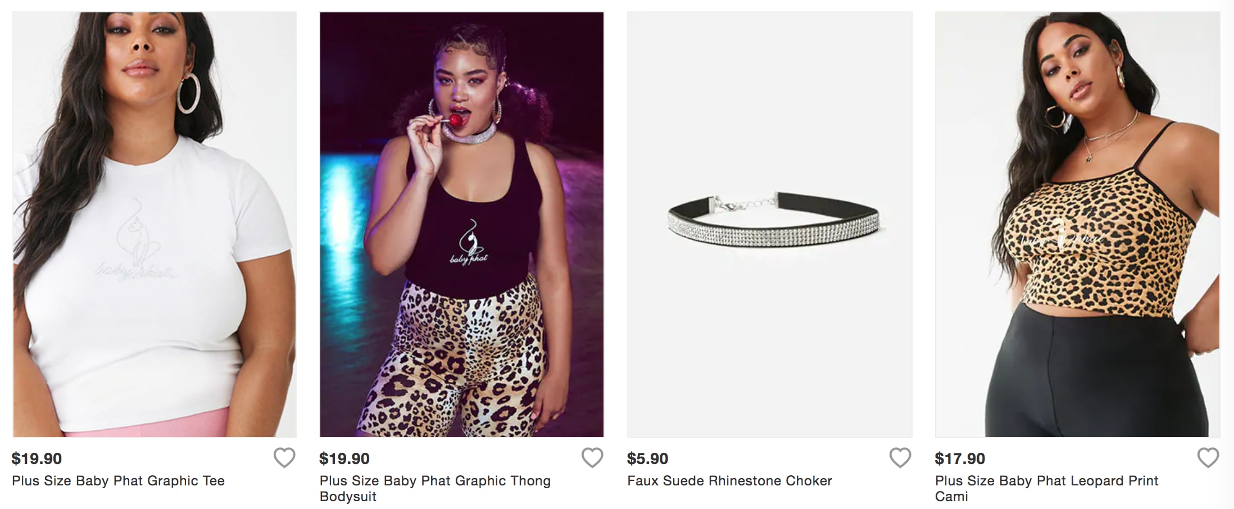Select the Faux Suede Rhinestone Choker title
Screen dimensions: 1234x509
pos(729,481)
